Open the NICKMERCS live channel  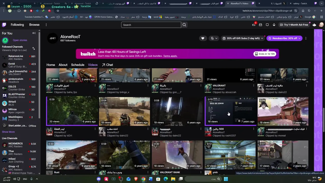pyautogui.click(x=19, y=145)
